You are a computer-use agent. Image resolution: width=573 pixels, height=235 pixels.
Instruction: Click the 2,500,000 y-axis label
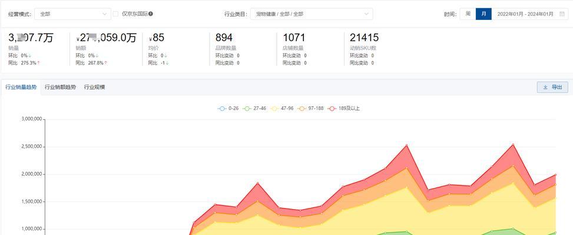coord(32,147)
